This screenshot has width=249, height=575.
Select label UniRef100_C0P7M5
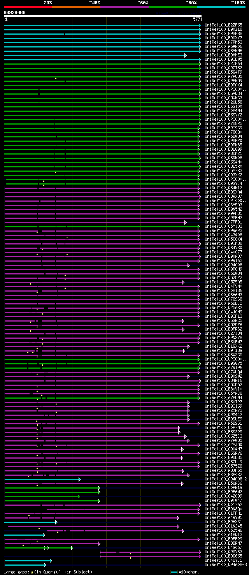tap(223, 428)
